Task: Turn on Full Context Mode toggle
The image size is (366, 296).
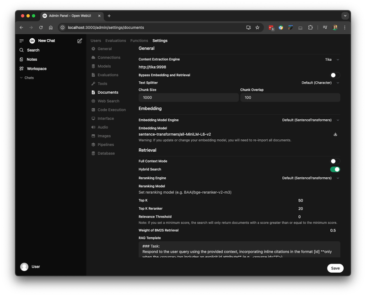Action: tap(335, 161)
